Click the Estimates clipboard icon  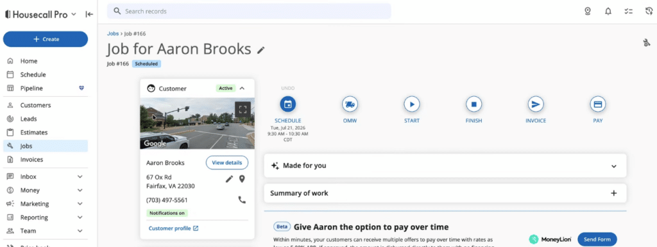(x=10, y=132)
